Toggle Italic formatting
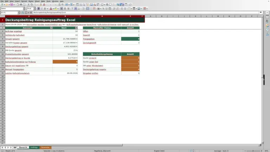270x152 pixels. tap(42, 8)
